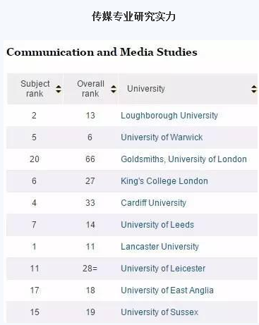Open King's College London link

164,181
